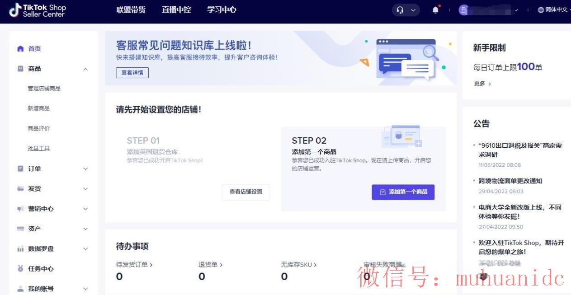
Task: Click the 27/04/2022 09:50 announcement date
Action: (x=501, y=227)
